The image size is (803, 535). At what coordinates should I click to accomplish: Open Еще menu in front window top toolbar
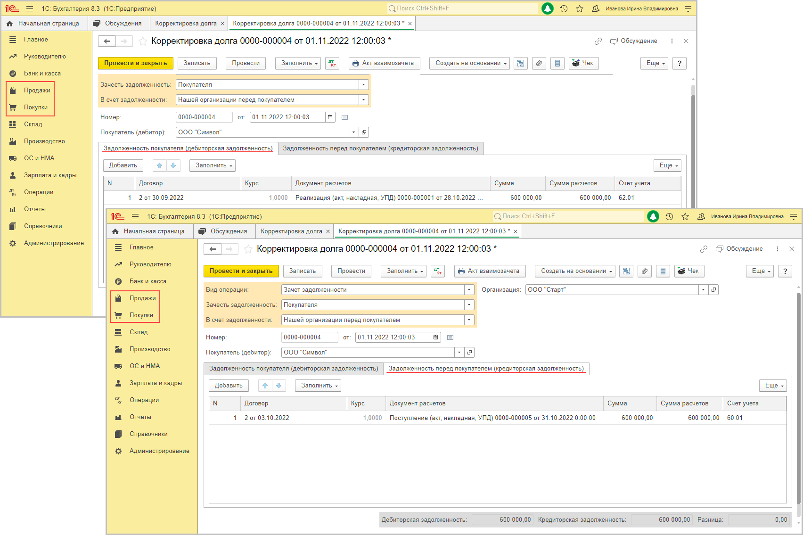coord(760,271)
